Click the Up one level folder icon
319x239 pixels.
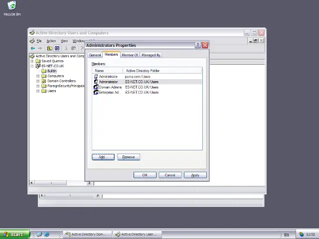tap(50, 48)
